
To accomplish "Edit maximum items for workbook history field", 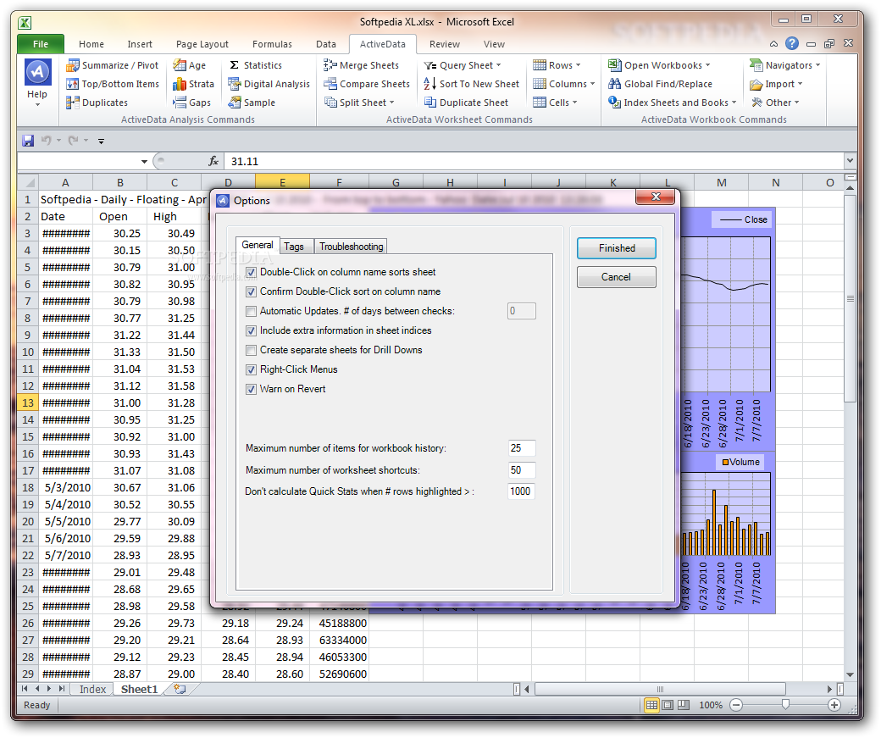I will [x=522, y=448].
